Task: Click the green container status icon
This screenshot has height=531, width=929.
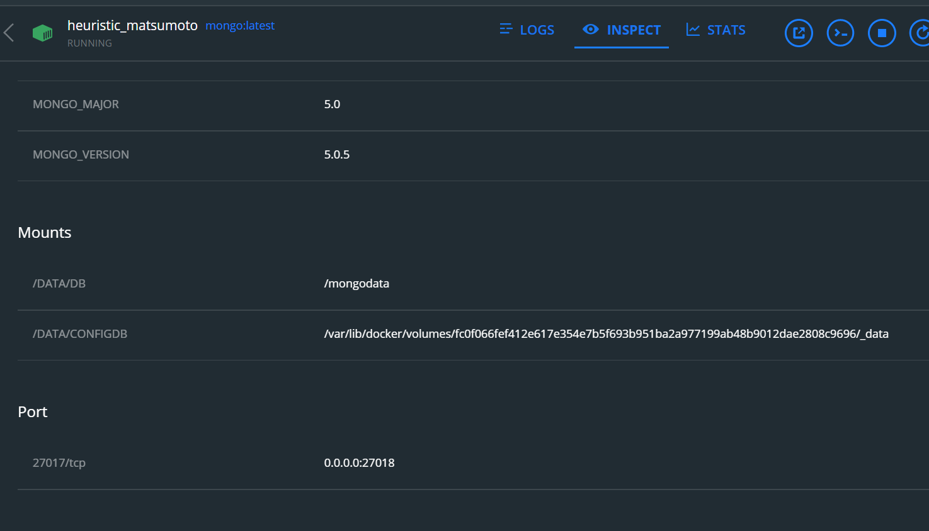Action: coord(42,33)
